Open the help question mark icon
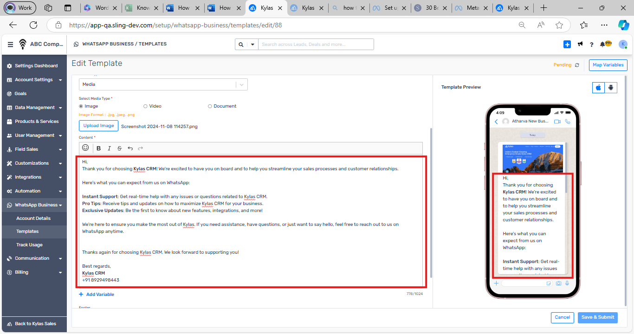 tap(591, 45)
